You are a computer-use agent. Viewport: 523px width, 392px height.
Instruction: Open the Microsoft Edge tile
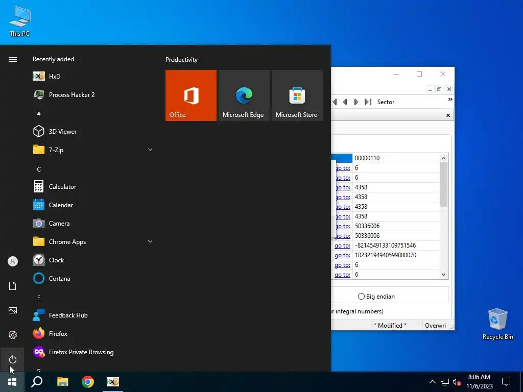pos(244,95)
